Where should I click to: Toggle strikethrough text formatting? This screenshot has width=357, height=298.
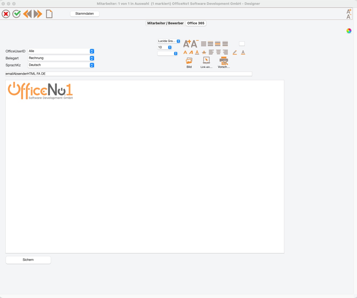[204, 52]
